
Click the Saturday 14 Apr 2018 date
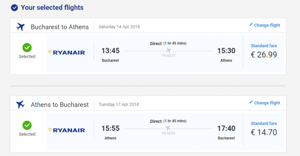coord(119,27)
